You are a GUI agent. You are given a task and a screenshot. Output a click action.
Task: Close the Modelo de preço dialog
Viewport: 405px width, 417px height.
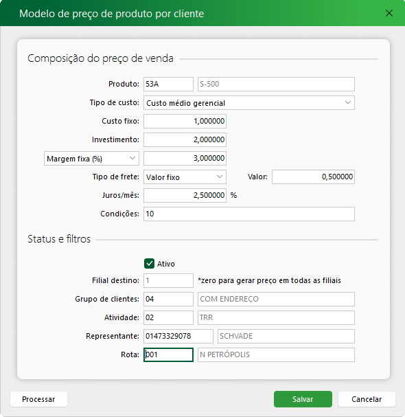pyautogui.click(x=389, y=13)
